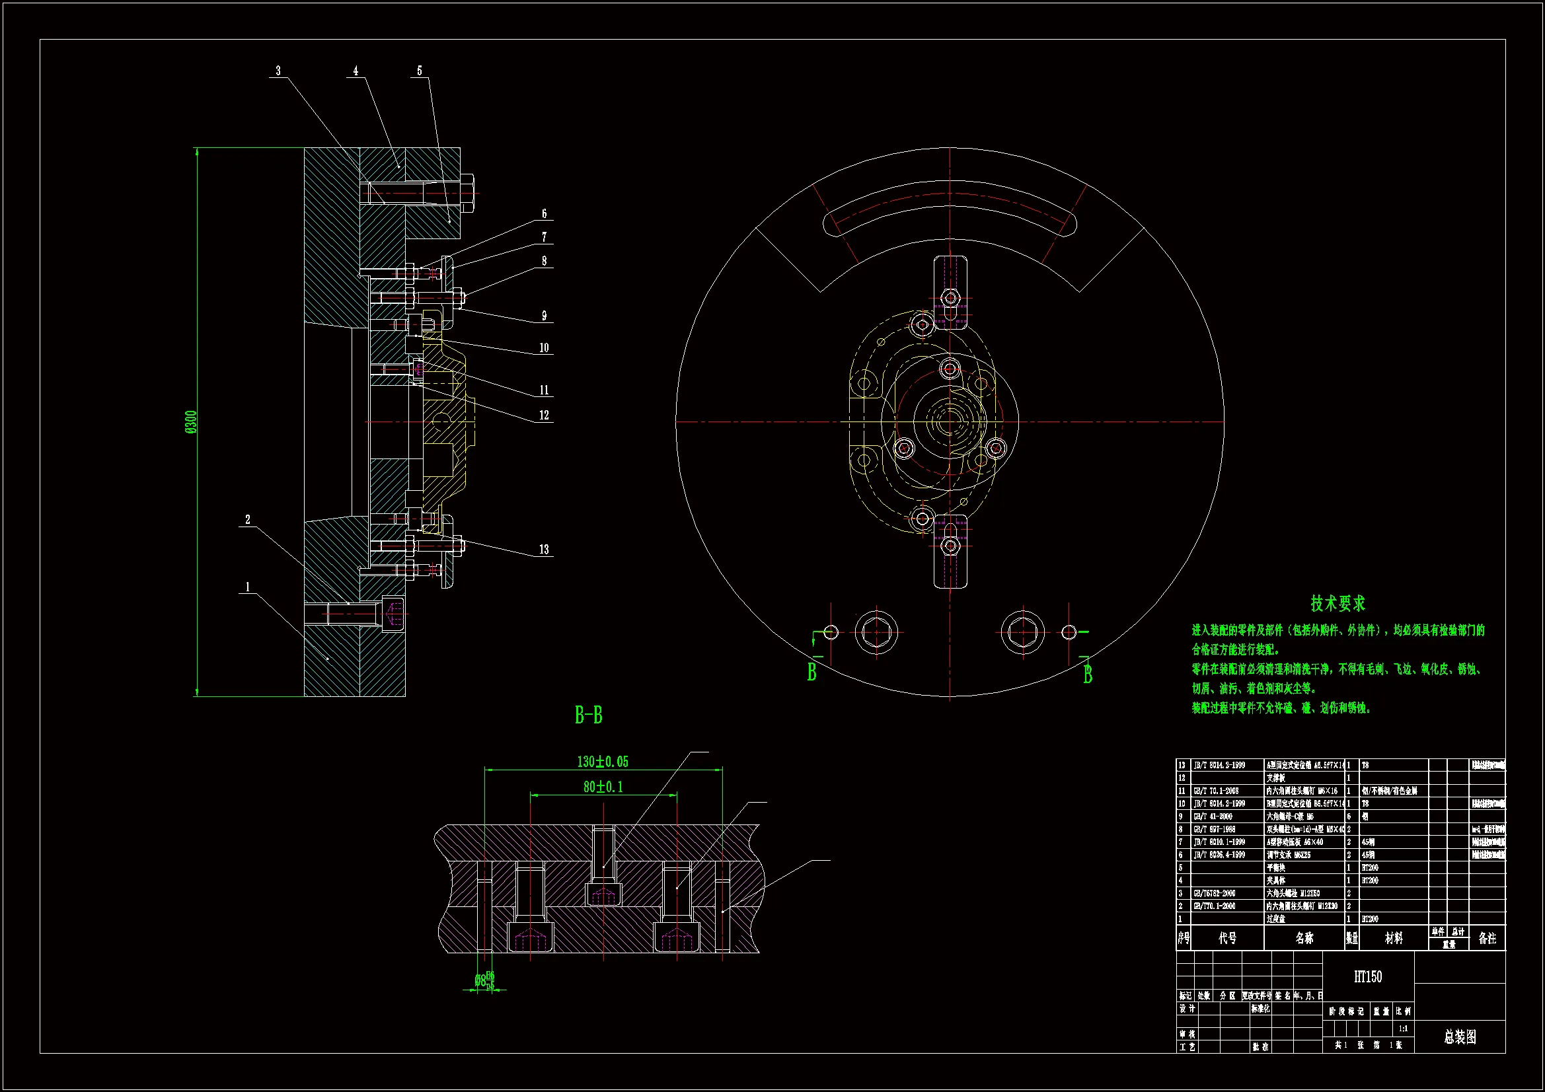The image size is (1545, 1092).
Task: Click the left hex socket bolt in front view
Action: coord(876,632)
